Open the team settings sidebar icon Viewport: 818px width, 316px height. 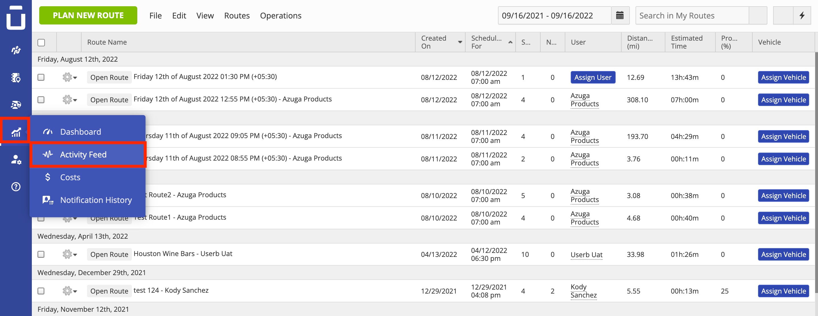16,159
